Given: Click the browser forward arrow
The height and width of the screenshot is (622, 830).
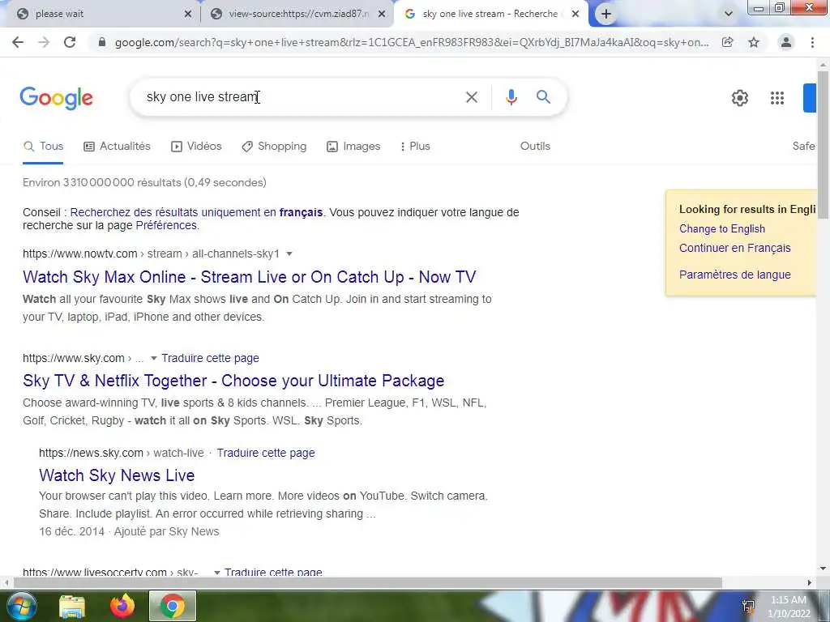Looking at the screenshot, I should click(44, 42).
